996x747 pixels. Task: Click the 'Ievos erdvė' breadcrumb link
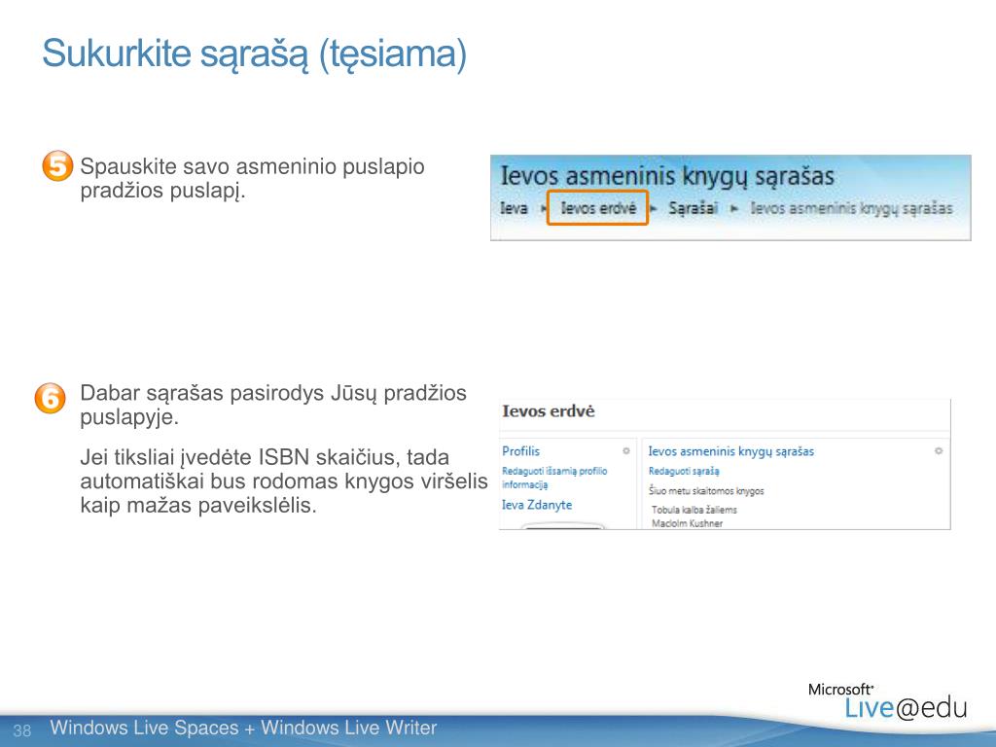[598, 208]
